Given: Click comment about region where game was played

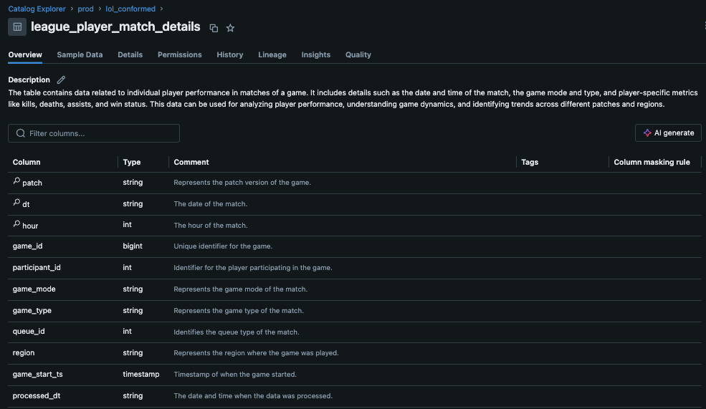Looking at the screenshot, I should (x=256, y=352).
